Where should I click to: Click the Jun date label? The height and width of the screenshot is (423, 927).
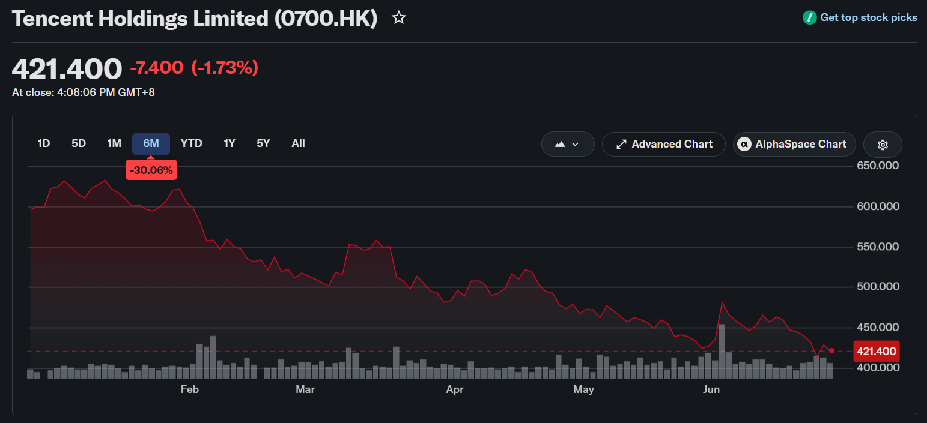click(x=711, y=390)
